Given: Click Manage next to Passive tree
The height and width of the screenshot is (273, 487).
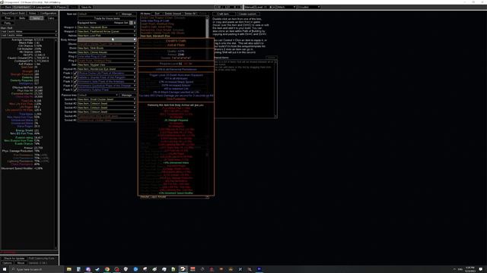Looking at the screenshot, I should click(127, 95).
